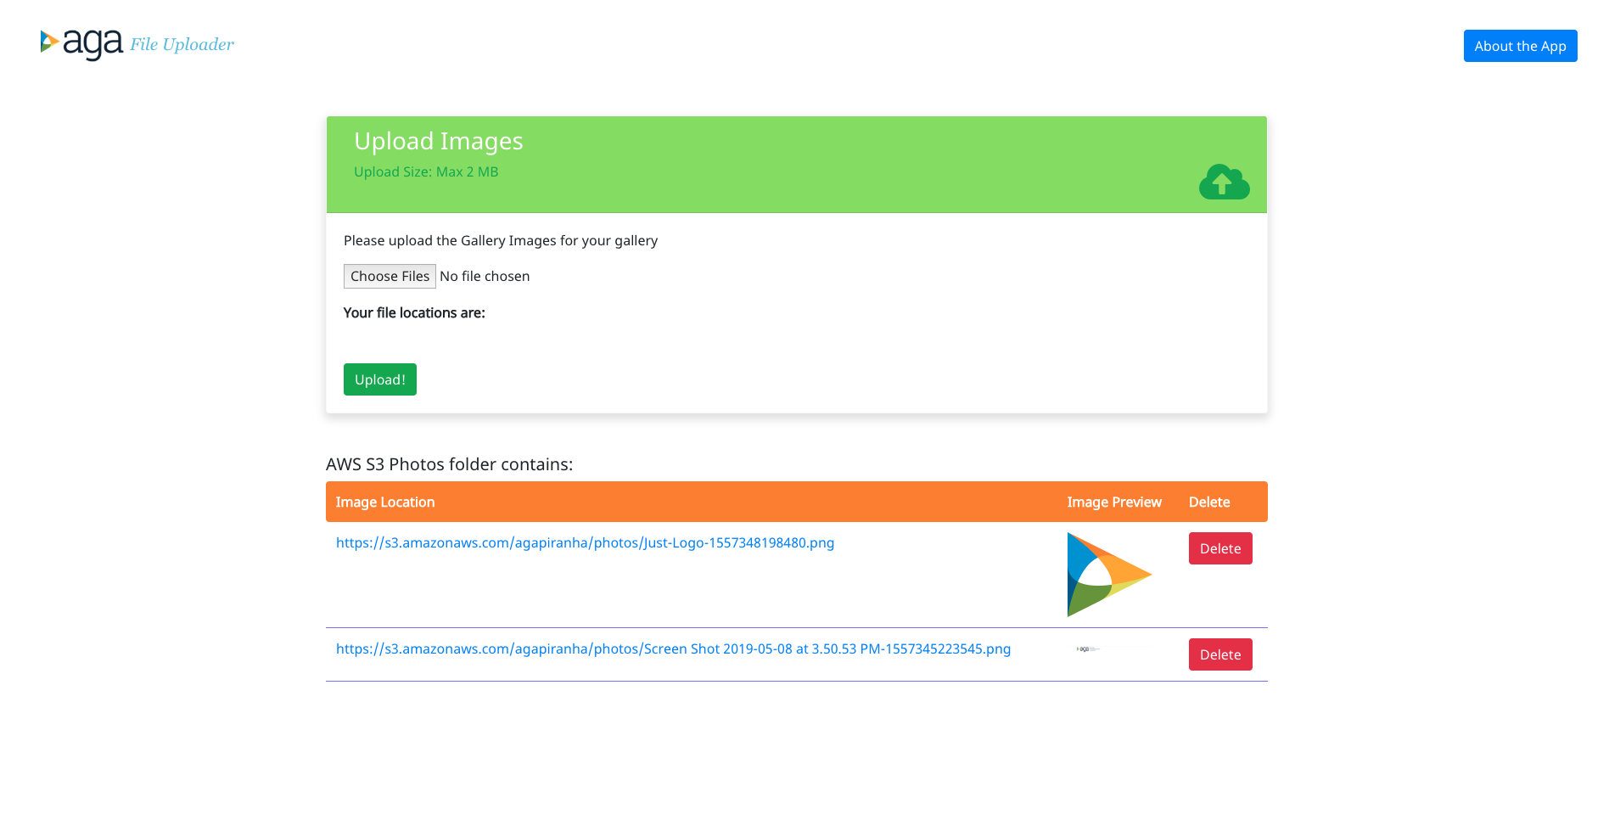Screen dimensions: 1609x831
Task: Click the green cloud upload icon
Action: coord(1224,182)
